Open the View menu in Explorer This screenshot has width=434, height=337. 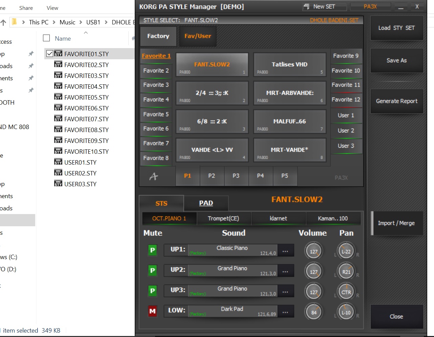tap(52, 8)
